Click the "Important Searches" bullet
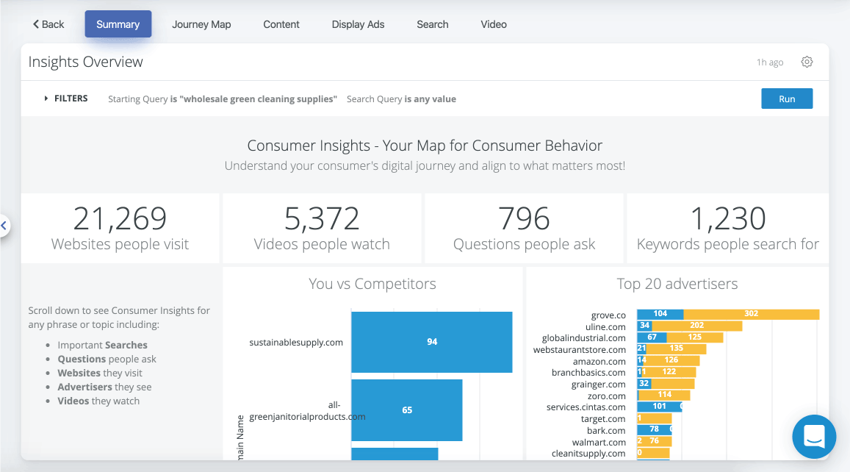Viewport: 850px width, 472px height. (102, 345)
